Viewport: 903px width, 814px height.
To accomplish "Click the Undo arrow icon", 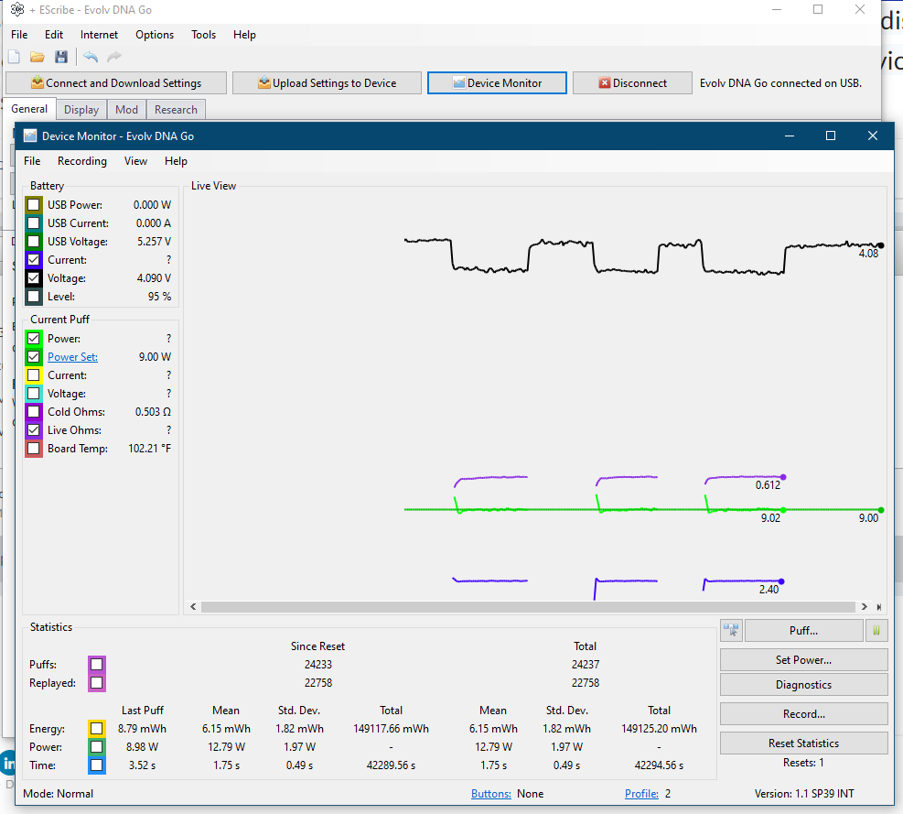I will click(x=91, y=57).
